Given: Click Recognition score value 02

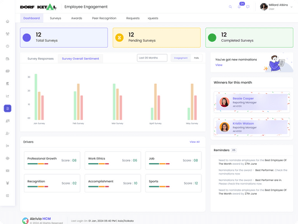Looking at the screenshot, I should click(74, 183).
